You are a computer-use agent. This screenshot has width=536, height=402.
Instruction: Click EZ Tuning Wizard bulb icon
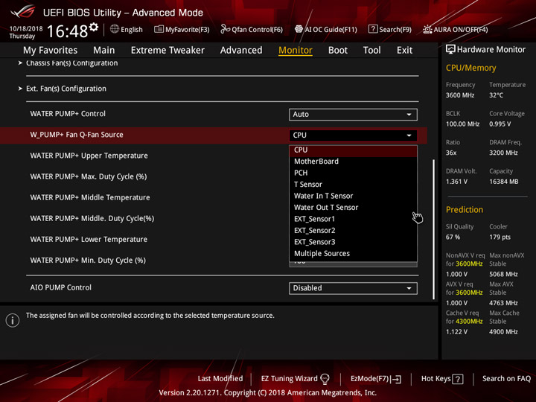(325, 379)
